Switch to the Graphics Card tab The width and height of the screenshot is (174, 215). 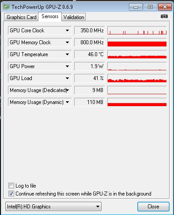pyautogui.click(x=22, y=17)
